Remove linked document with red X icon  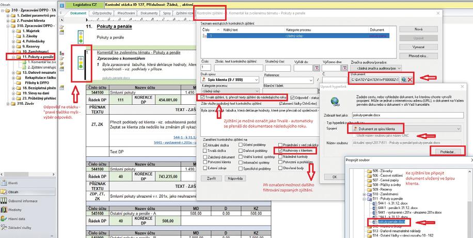click(x=410, y=80)
